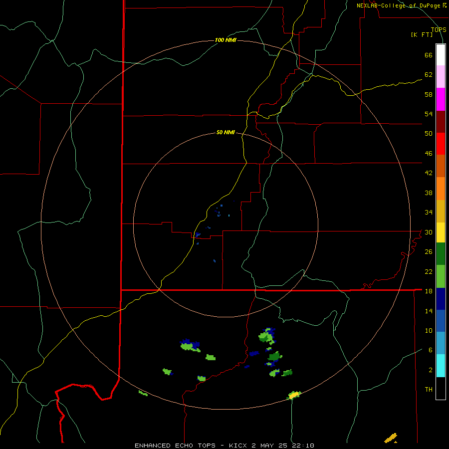Pick the light blue legend swatch
The height and width of the screenshot is (449, 449).
(441, 343)
